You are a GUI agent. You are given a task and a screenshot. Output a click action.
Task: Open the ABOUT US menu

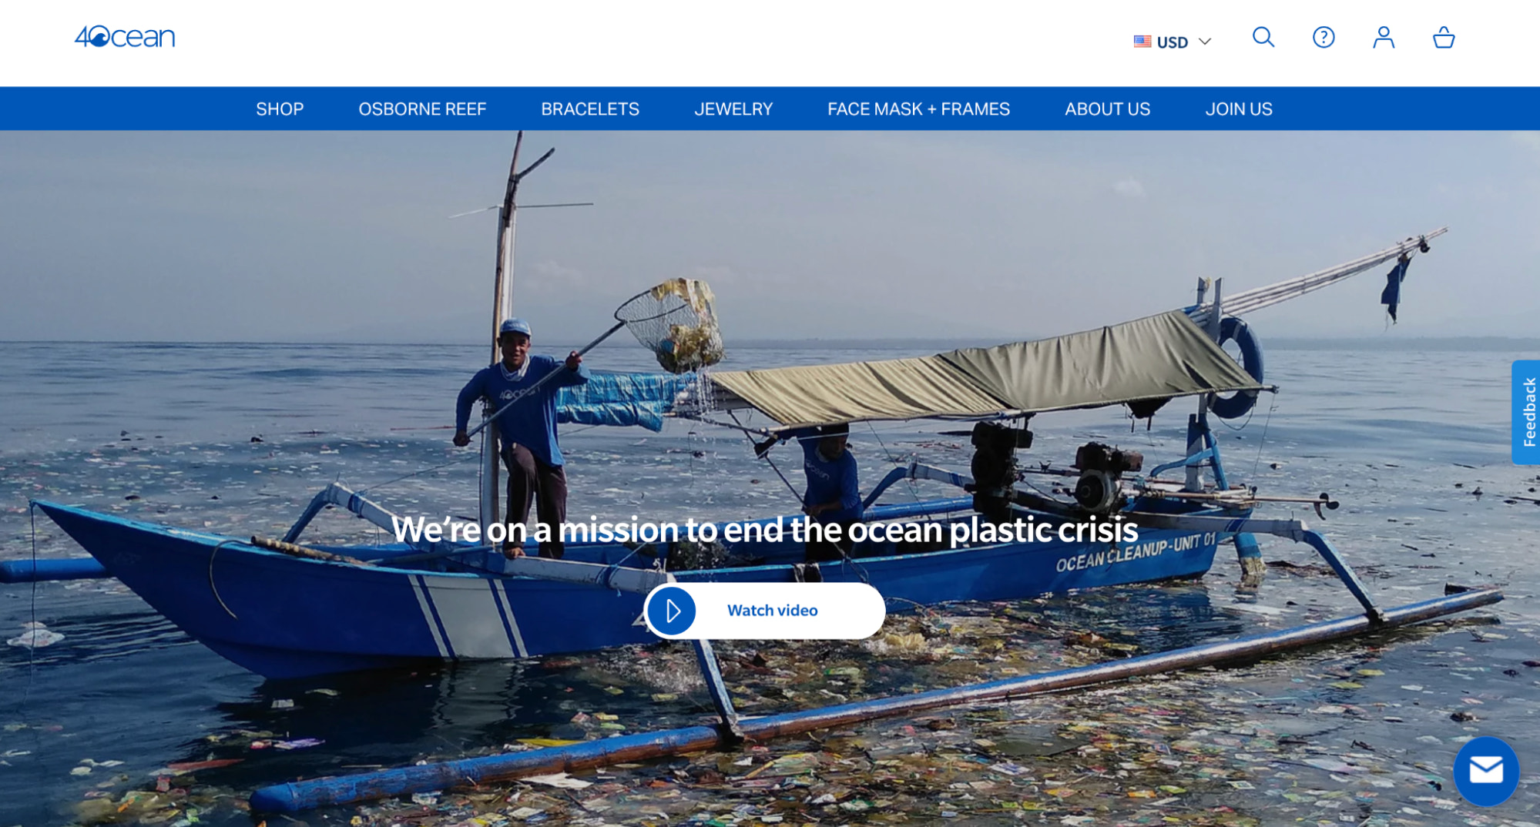1107,109
